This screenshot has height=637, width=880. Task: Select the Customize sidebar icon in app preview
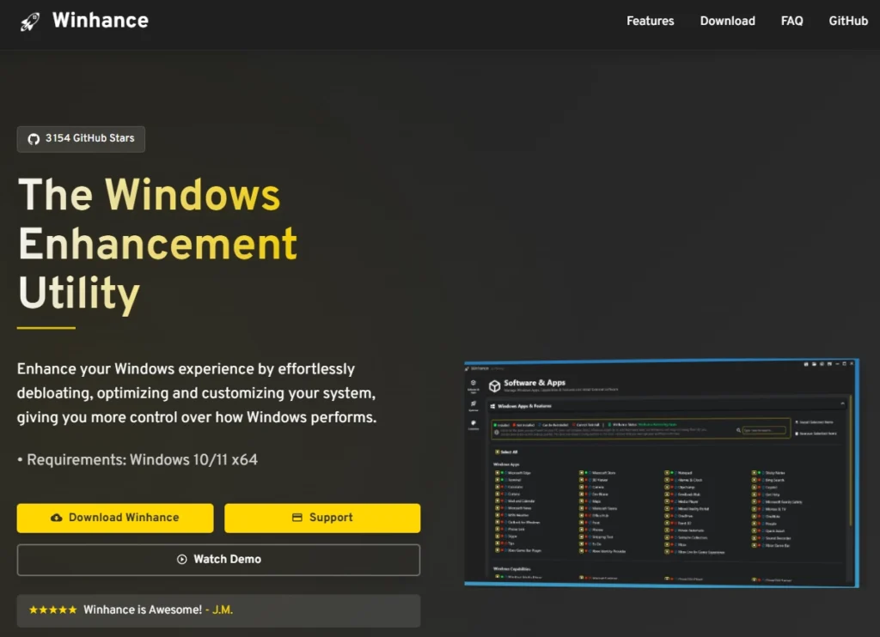[474, 423]
